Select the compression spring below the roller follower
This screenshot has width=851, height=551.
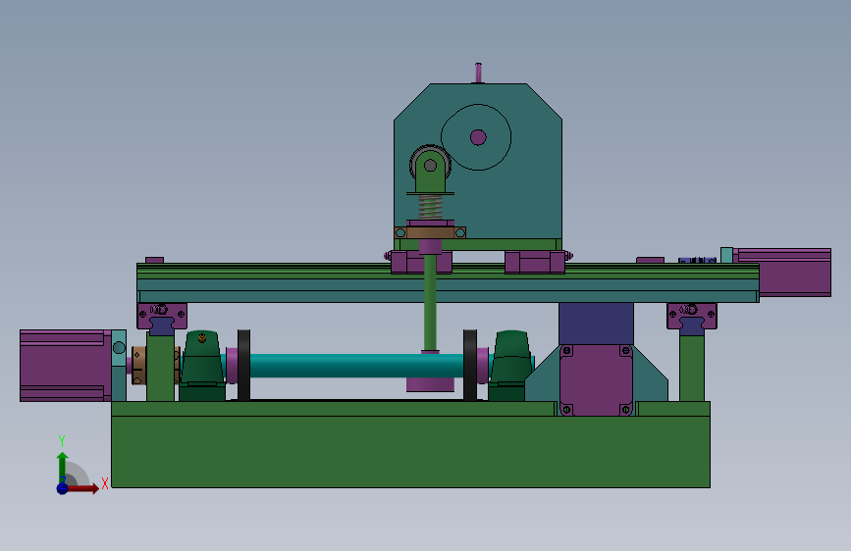(430, 207)
